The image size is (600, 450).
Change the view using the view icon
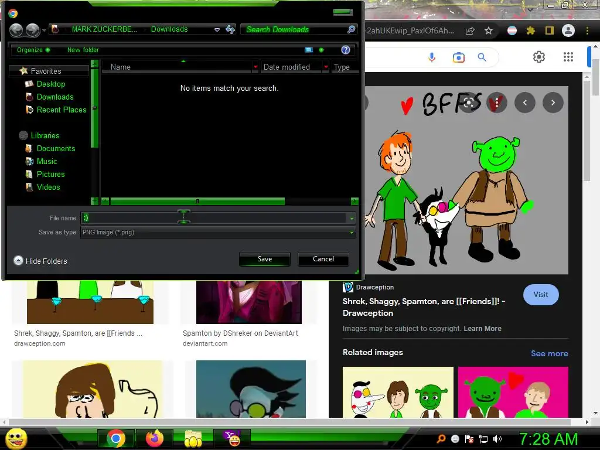point(309,50)
